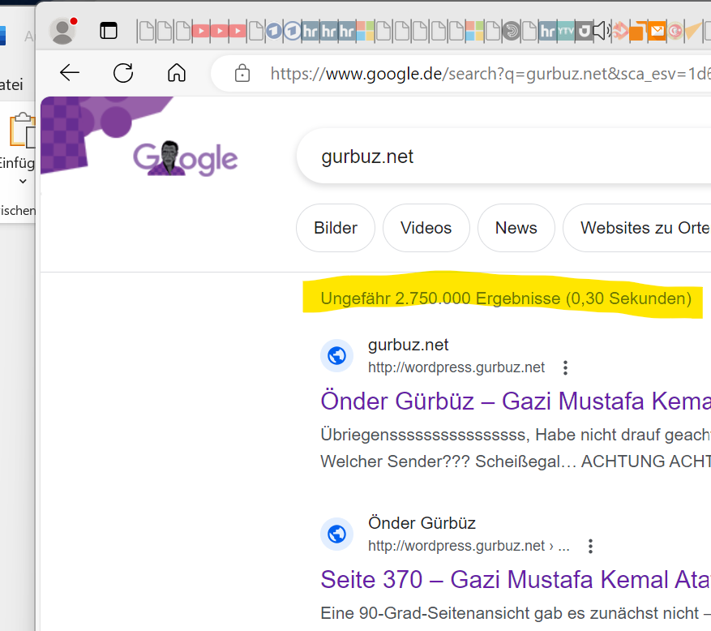Select the 'Ungefähr 2.750.000 Ergebnisse' text
The image size is (711, 631).
(x=440, y=298)
